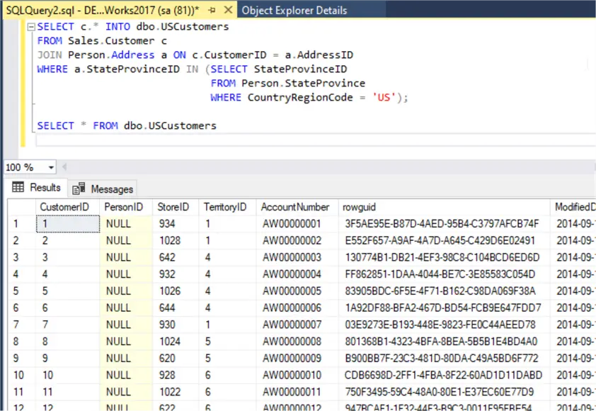Viewport: 596px width, 411px height.
Task: Show the Results grid tab
Action: (x=37, y=188)
